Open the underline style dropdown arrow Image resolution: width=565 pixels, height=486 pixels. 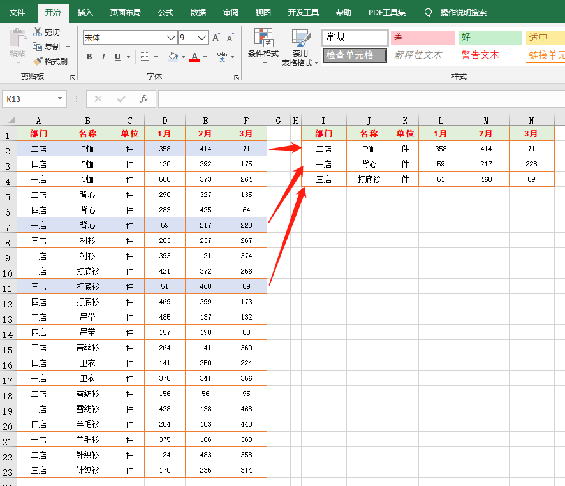tap(128, 57)
